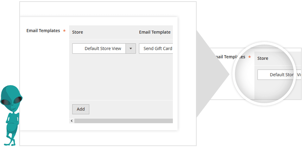Screen dimensions: 303x147
Task: Click the red asterisk in the magnified view
Action: (249, 57)
